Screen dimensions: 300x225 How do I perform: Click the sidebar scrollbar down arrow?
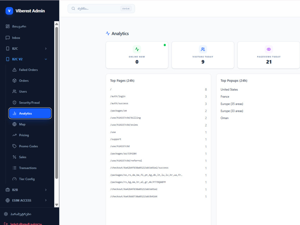coord(57,205)
